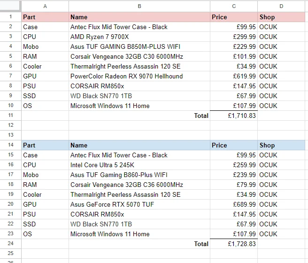Select the PowerColor Radeon RX 9070 Hellhound cell
The height and width of the screenshot is (263, 308).
(139, 76)
